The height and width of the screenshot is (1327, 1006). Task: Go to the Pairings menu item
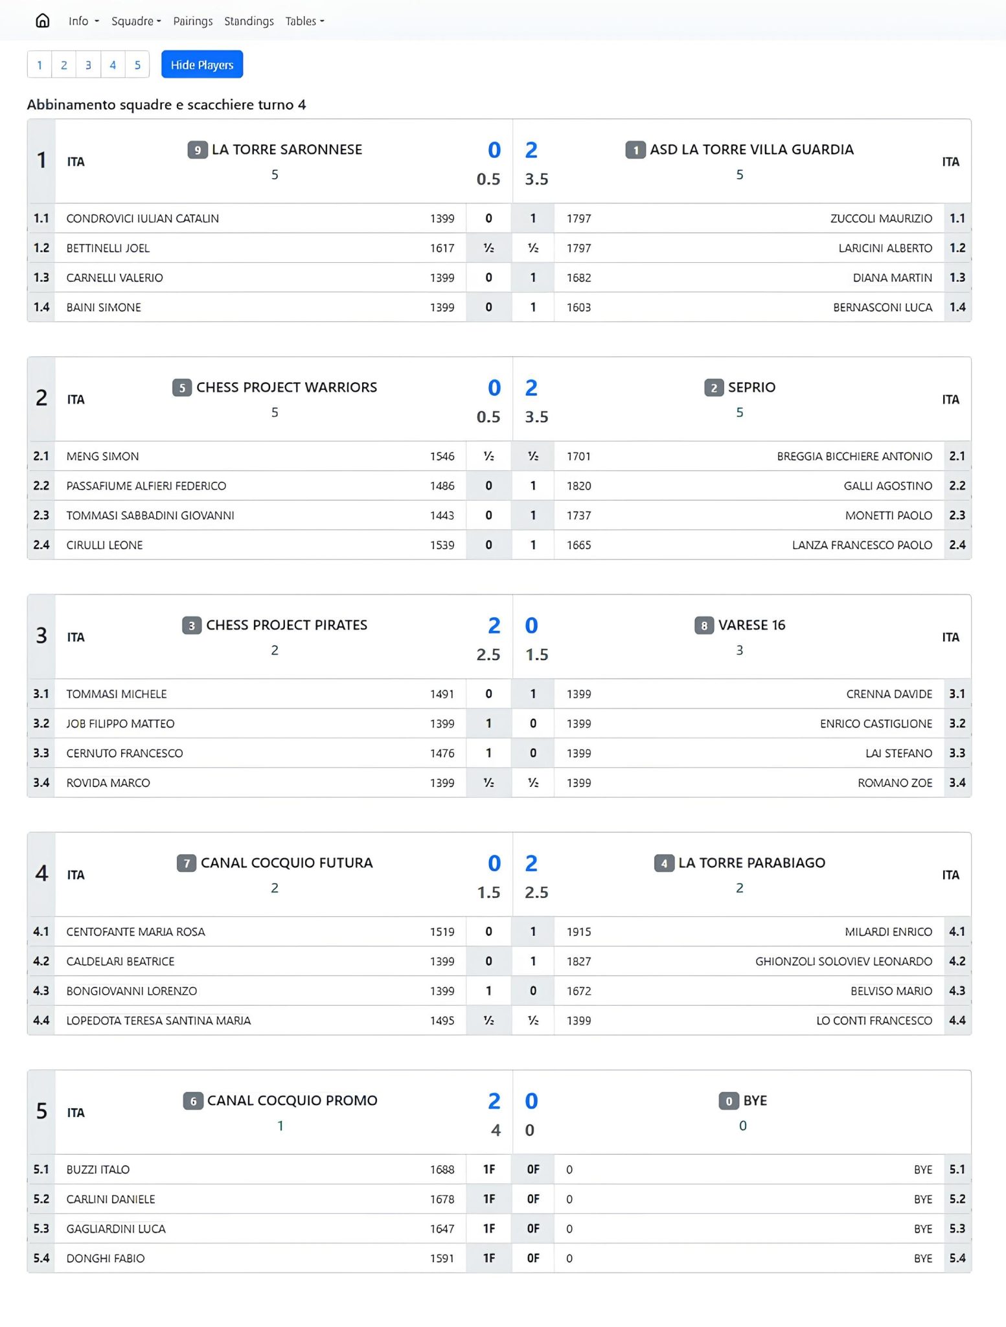(192, 21)
